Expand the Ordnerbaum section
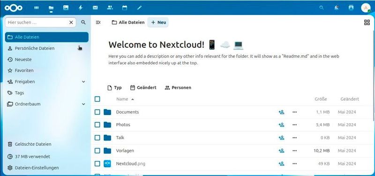 83,104
